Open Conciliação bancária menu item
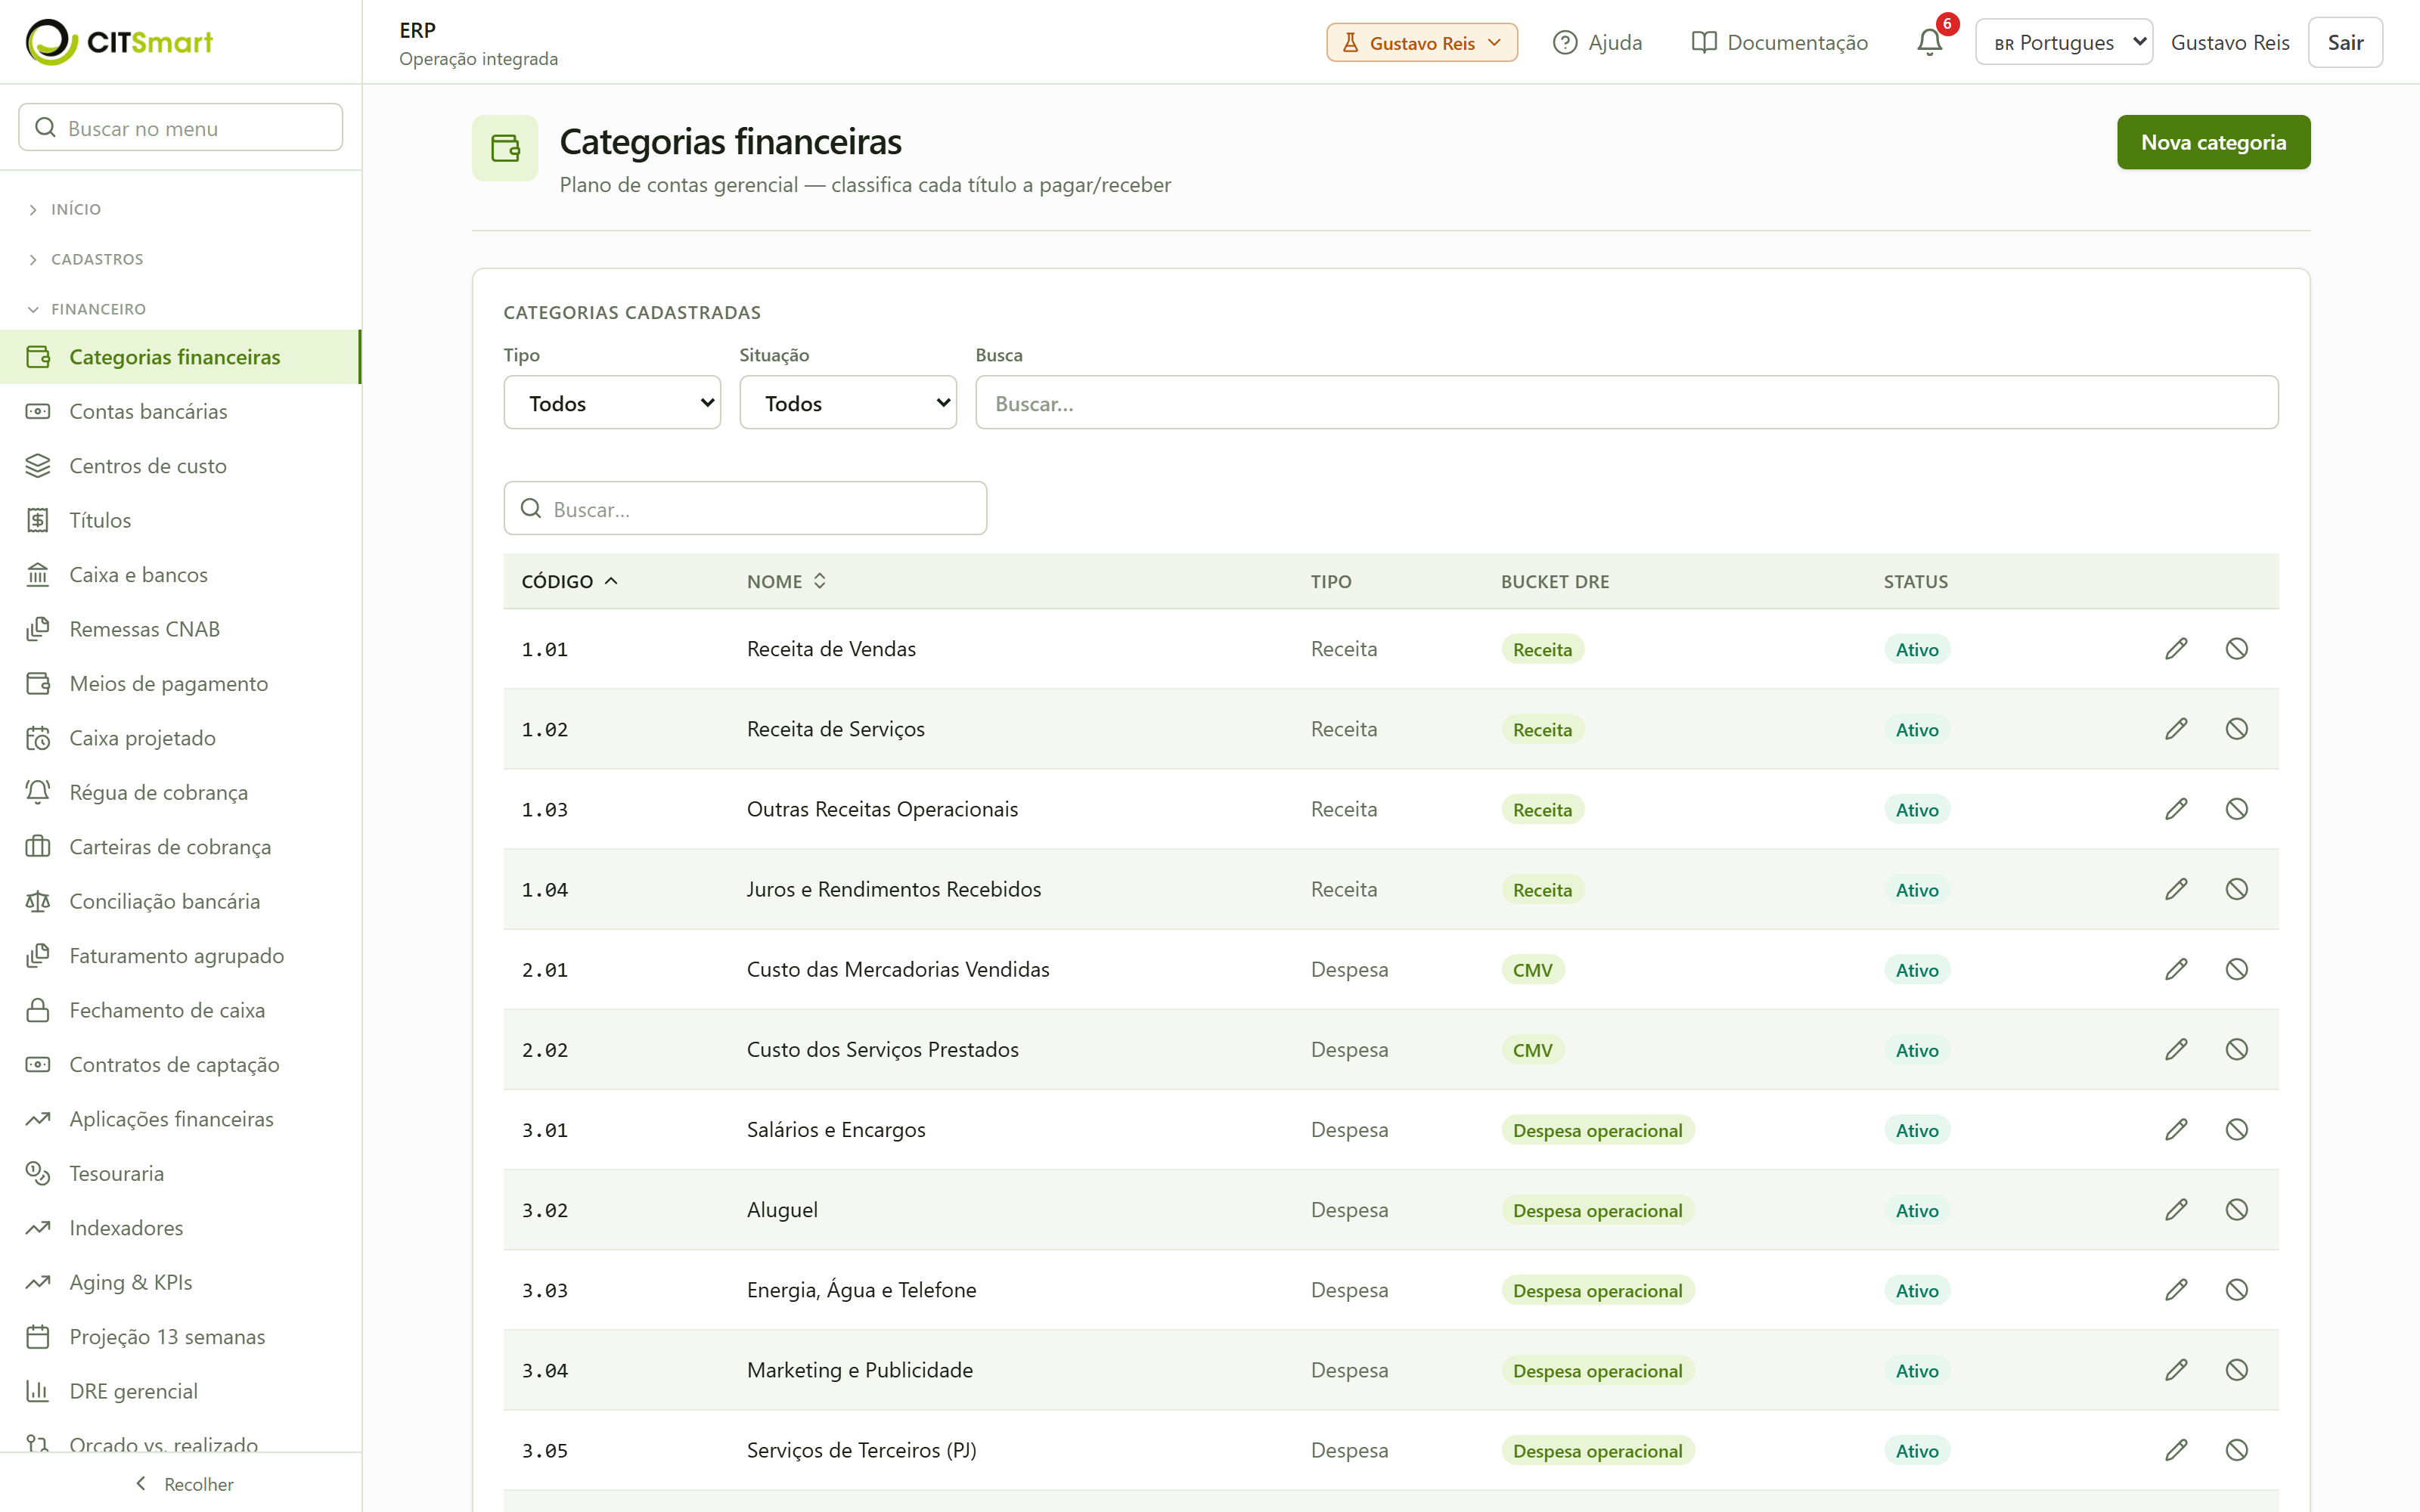This screenshot has height=1512, width=2420. [180, 901]
